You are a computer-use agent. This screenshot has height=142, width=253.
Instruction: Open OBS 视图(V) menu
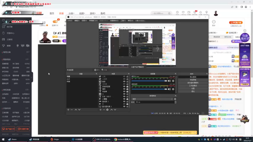pyautogui.click(x=84, y=21)
